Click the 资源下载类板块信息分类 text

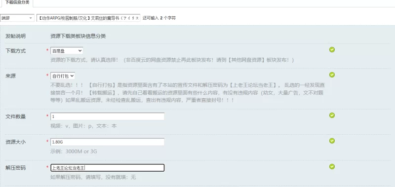(78, 36)
